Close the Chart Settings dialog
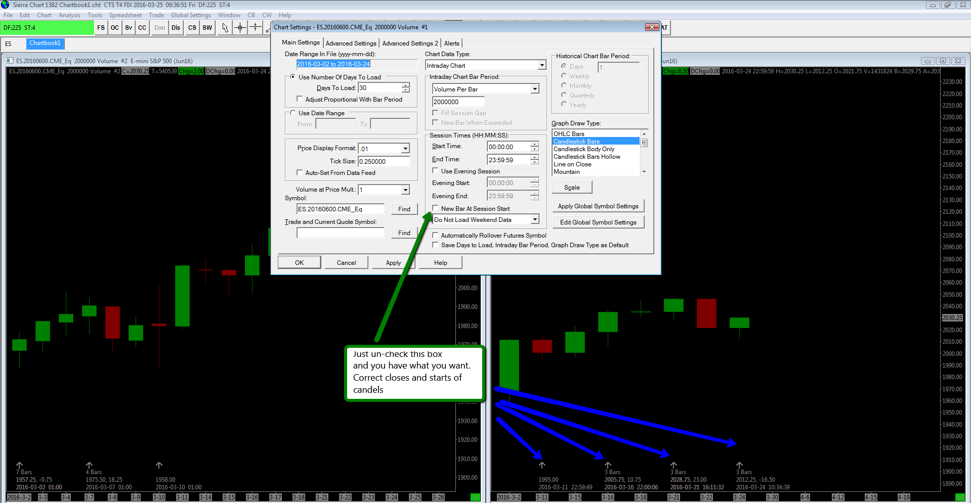971x503 pixels. point(652,27)
